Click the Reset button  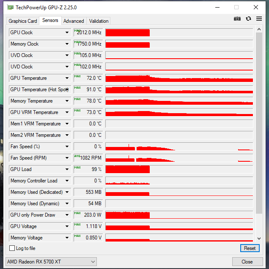click(x=250, y=248)
